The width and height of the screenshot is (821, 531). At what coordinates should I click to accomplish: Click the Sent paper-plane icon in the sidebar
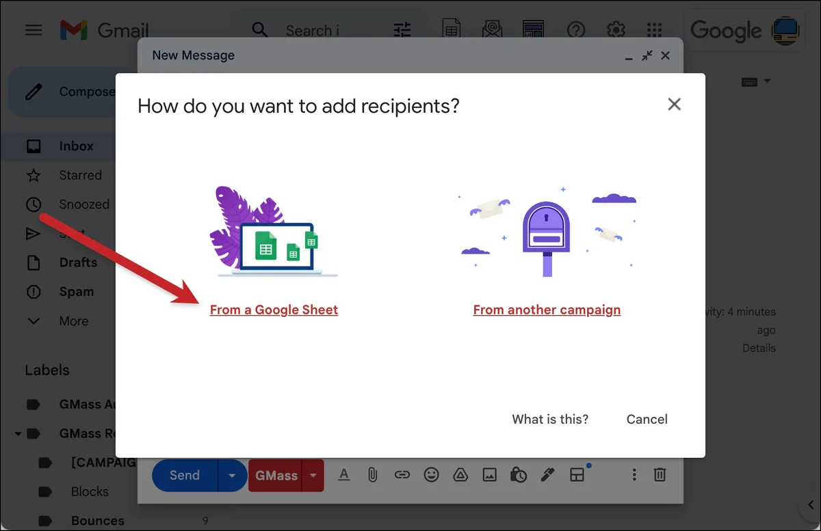(x=34, y=234)
